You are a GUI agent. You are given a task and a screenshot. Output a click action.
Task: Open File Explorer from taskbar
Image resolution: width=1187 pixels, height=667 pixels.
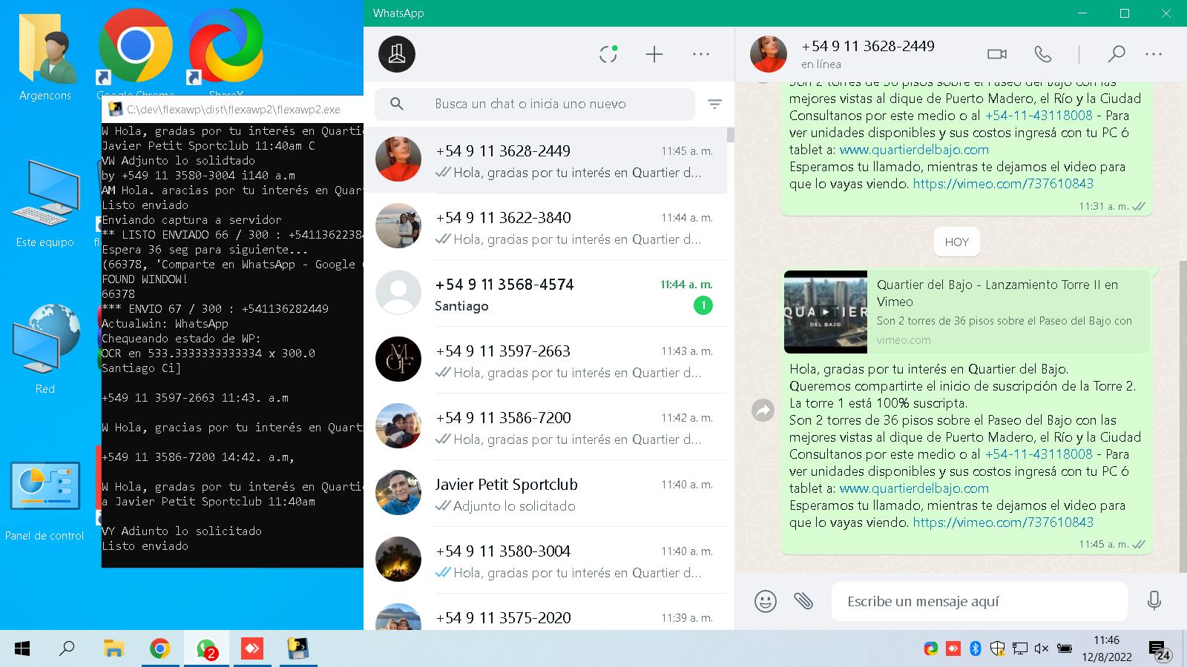(x=114, y=648)
